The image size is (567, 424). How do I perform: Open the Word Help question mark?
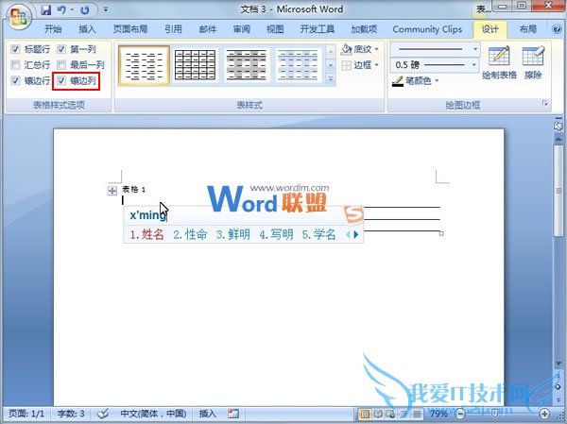tap(558, 29)
